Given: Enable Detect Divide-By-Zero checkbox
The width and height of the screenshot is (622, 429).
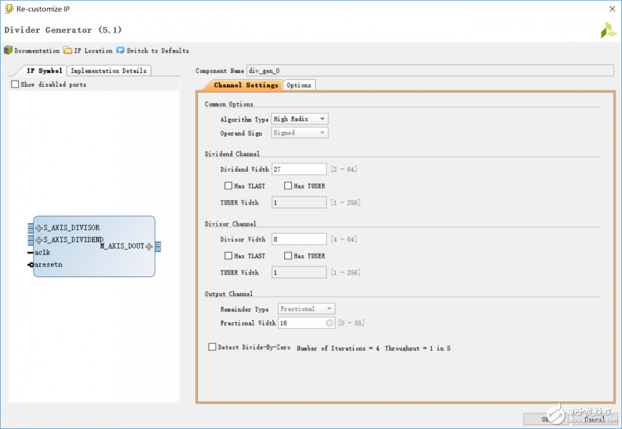Looking at the screenshot, I should tap(213, 347).
